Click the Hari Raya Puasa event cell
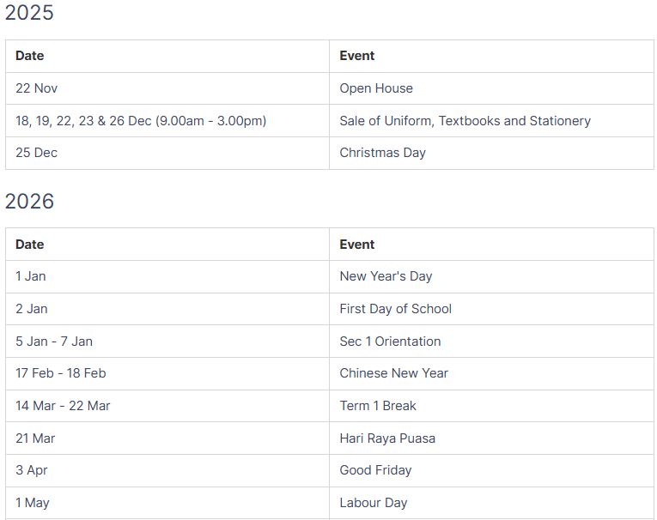 coord(387,438)
